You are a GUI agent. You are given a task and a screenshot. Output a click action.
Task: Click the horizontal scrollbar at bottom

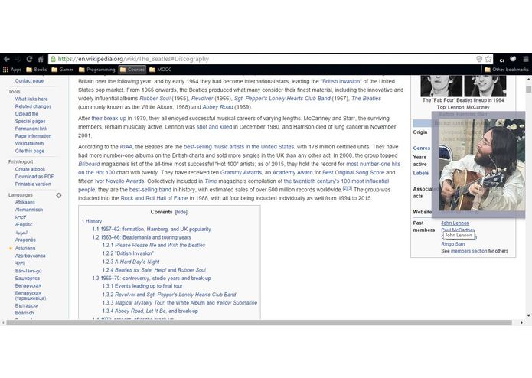click(x=259, y=323)
